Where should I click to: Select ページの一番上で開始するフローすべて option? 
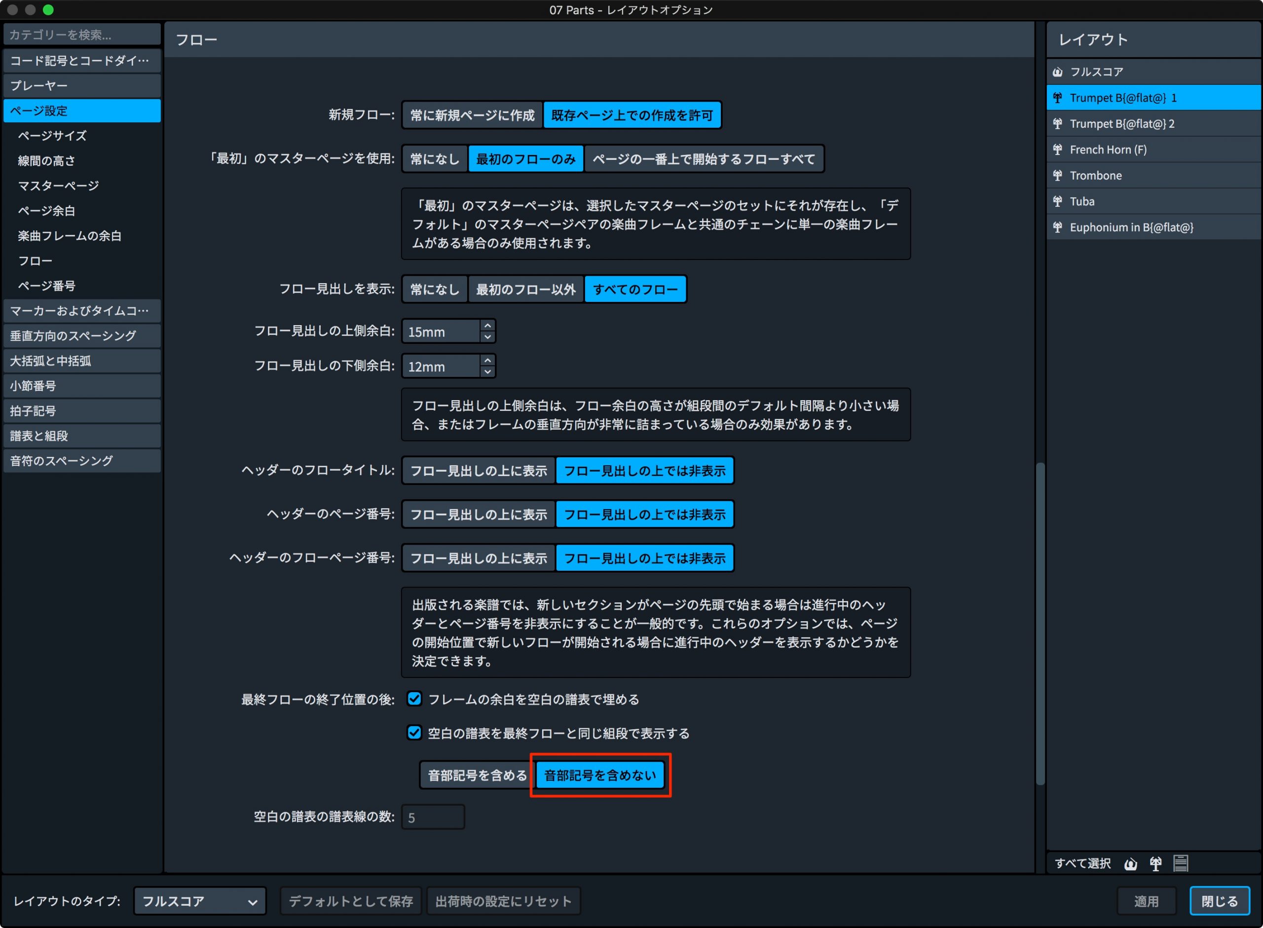coord(704,159)
